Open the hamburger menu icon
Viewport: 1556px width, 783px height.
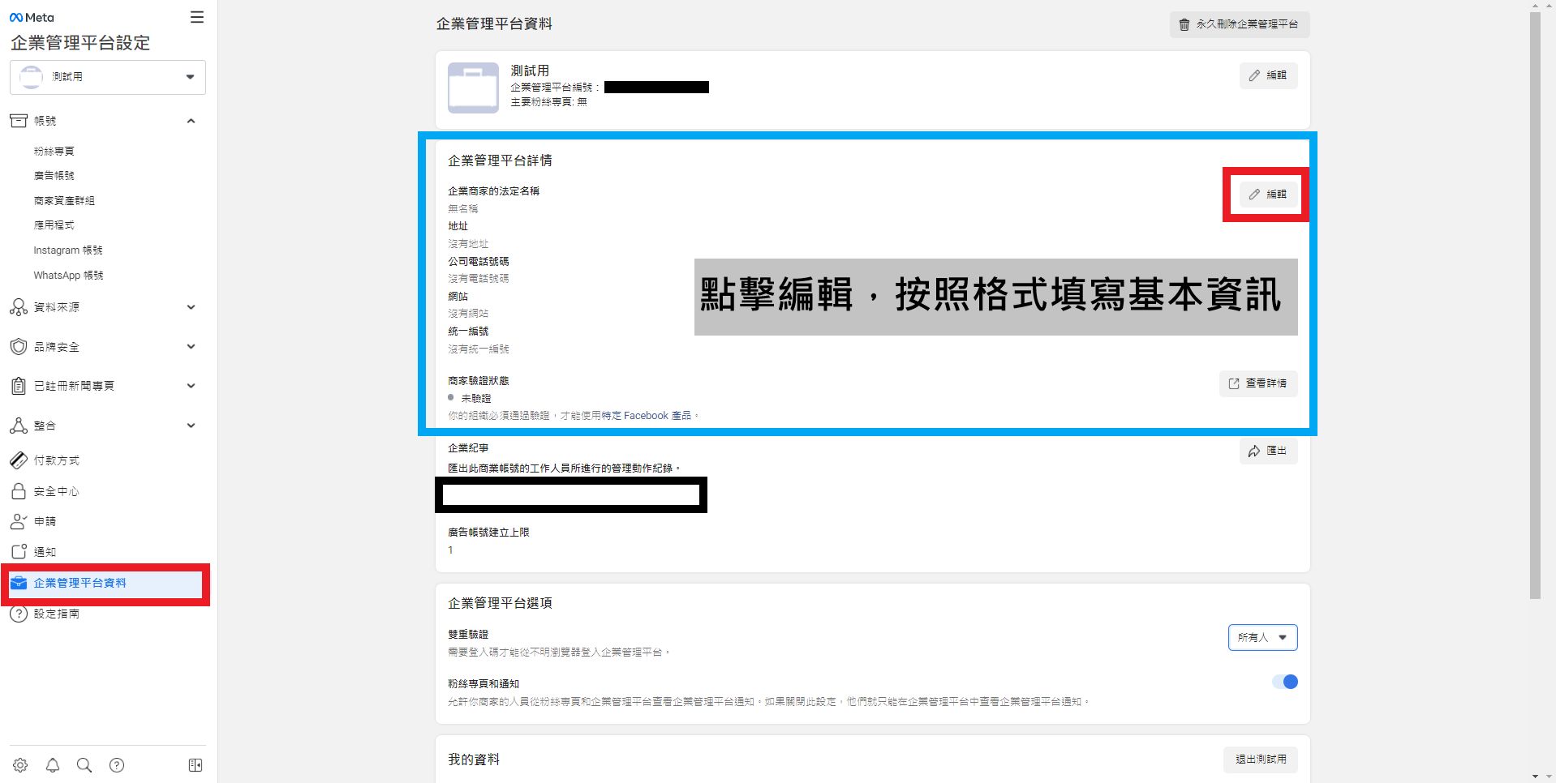pos(197,17)
